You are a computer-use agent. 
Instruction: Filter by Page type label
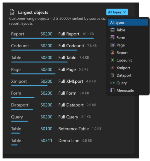pyautogui.click(x=121, y=45)
